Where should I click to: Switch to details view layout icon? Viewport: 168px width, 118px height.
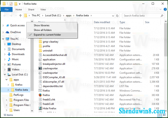click(160, 115)
